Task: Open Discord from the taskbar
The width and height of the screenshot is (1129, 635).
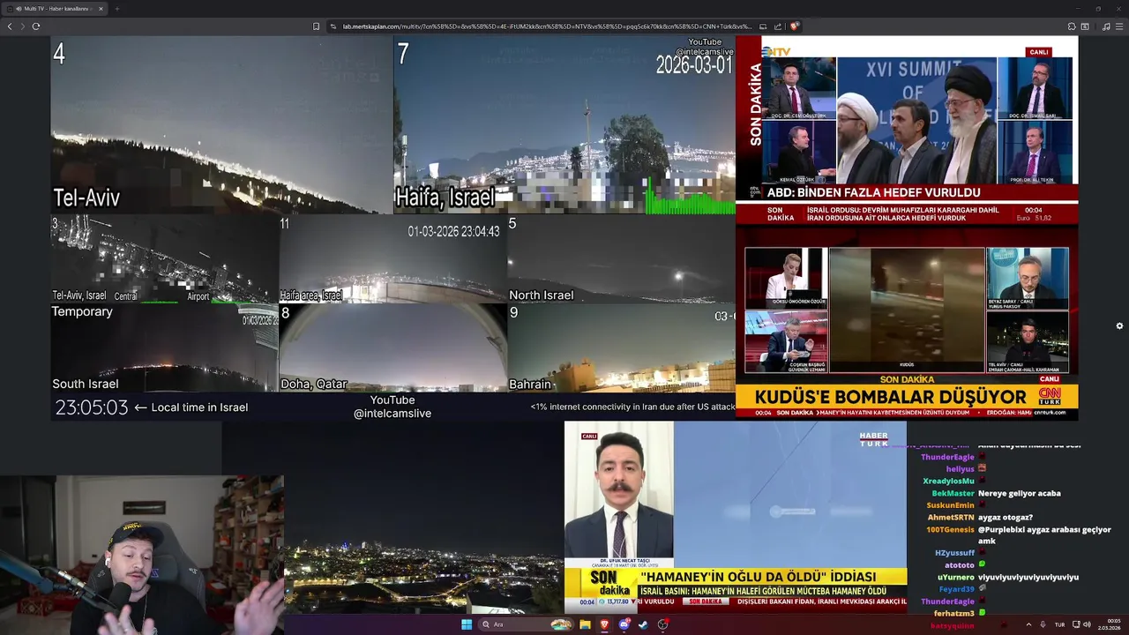Action: tap(624, 624)
